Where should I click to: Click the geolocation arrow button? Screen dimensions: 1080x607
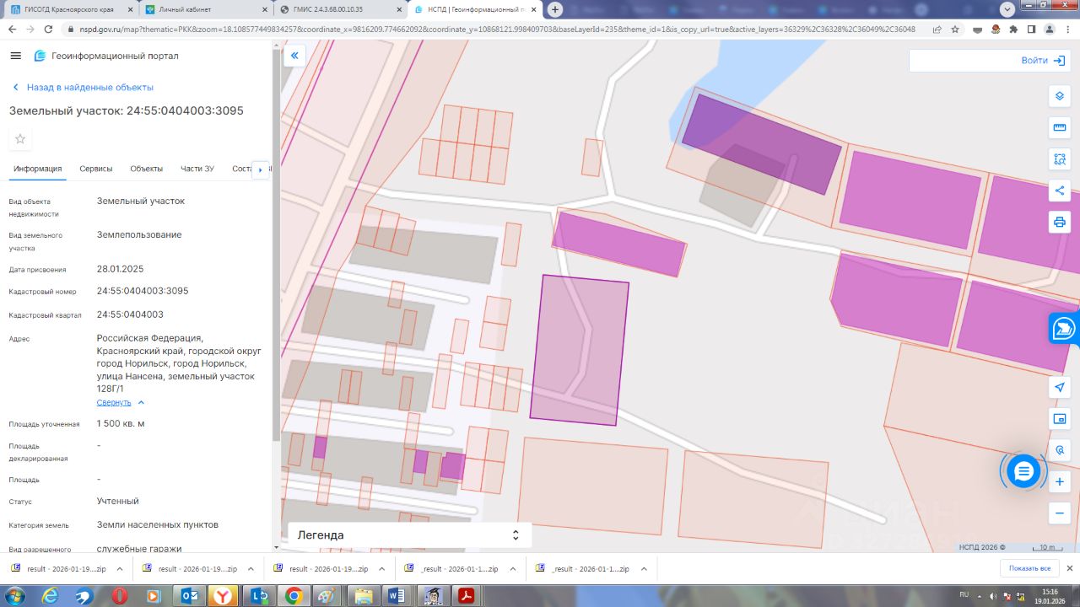(x=1060, y=387)
